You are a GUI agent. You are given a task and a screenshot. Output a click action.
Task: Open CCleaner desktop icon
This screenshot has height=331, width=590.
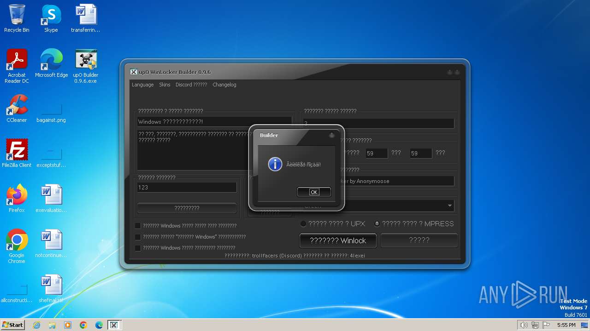click(17, 109)
